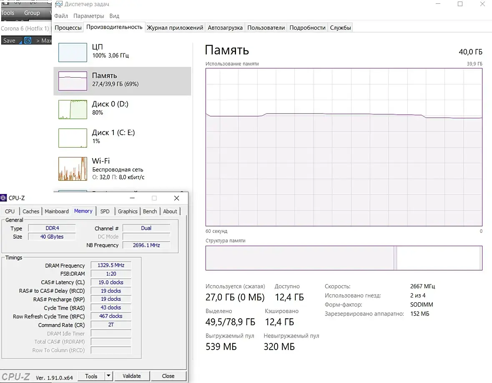Click the > Max label in background app
Image resolution: width=492 pixels, height=383 pixels.
pos(44,40)
